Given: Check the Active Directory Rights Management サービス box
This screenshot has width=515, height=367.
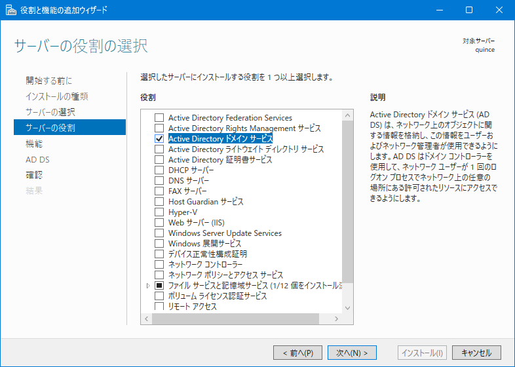Looking at the screenshot, I should point(159,128).
